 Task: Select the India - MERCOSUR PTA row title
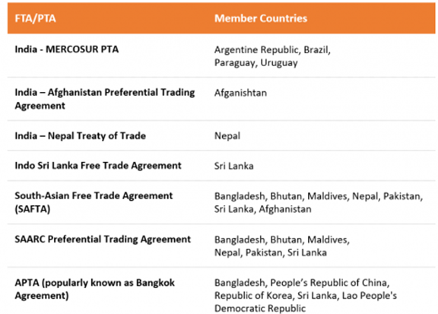click(x=67, y=49)
